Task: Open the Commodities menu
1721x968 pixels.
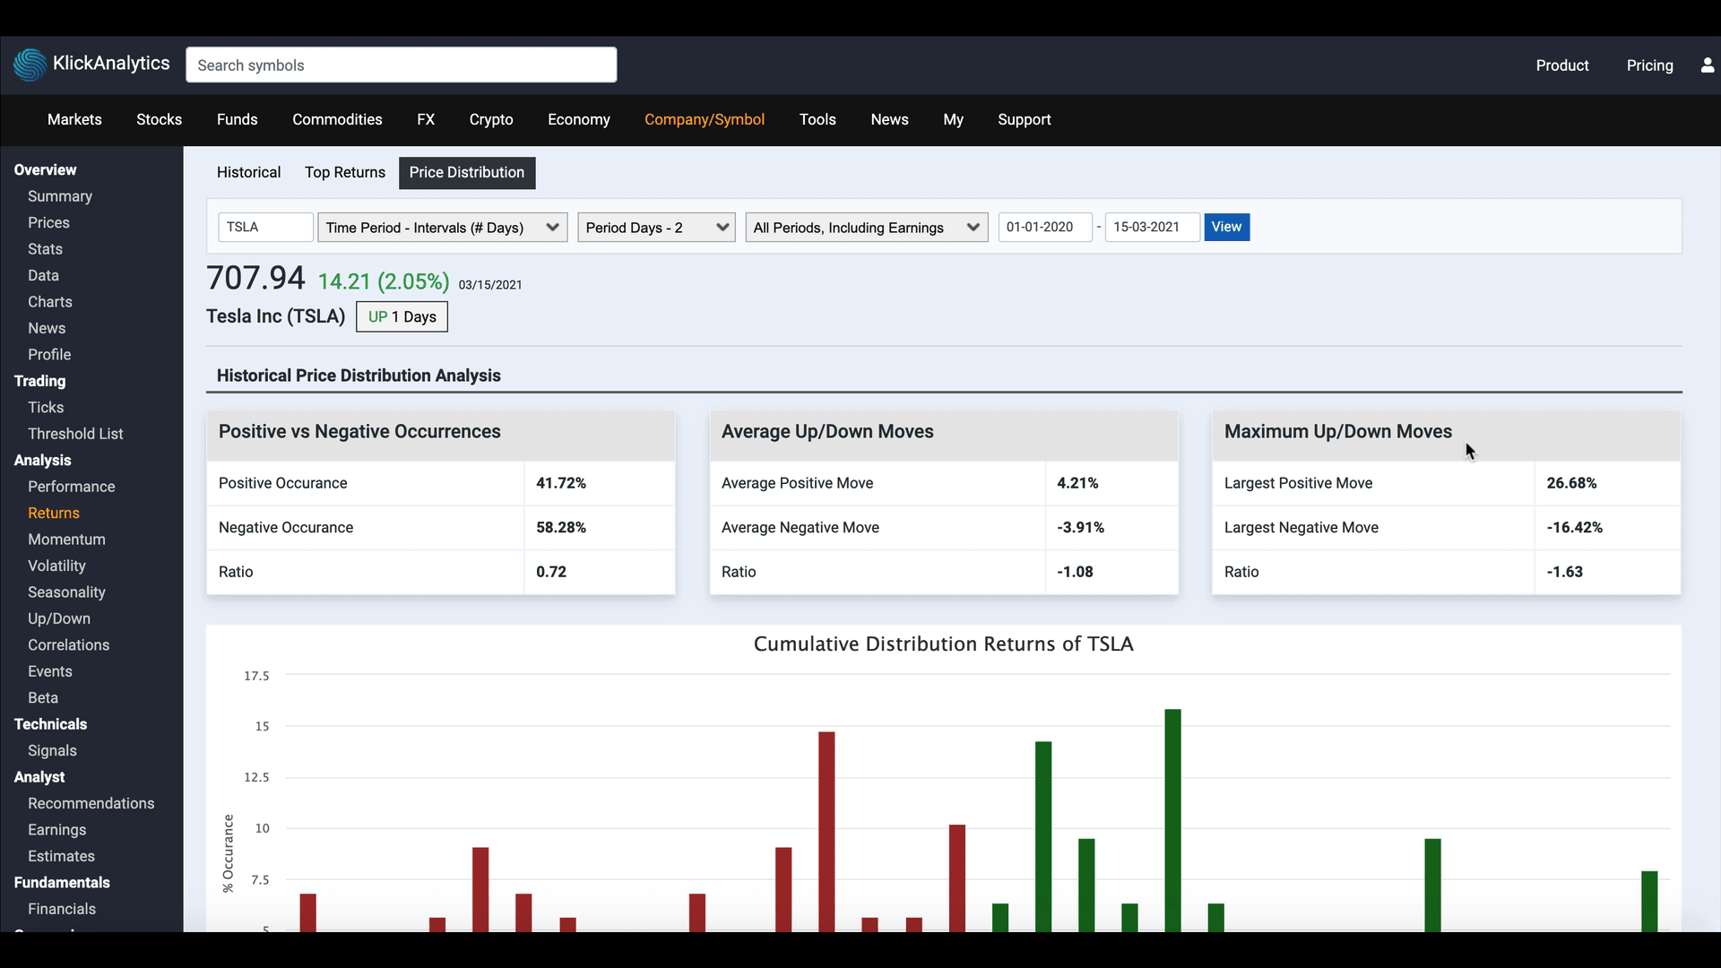Action: coord(337,119)
